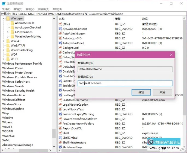Click the string icon beside AutoAdminLogon

tap(60, 34)
